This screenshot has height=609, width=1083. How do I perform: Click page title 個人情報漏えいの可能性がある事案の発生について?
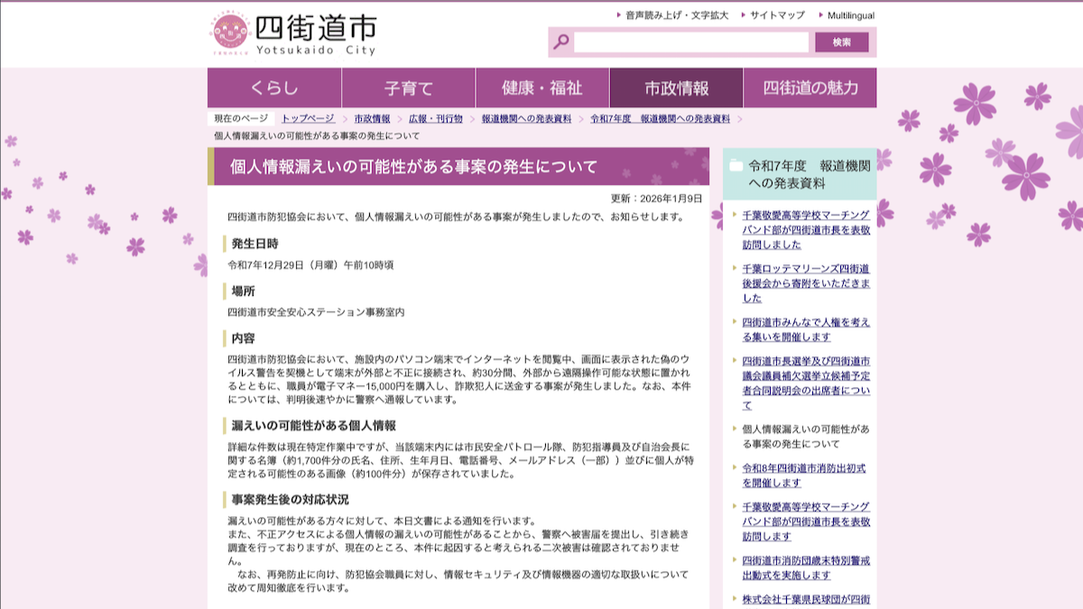click(414, 167)
